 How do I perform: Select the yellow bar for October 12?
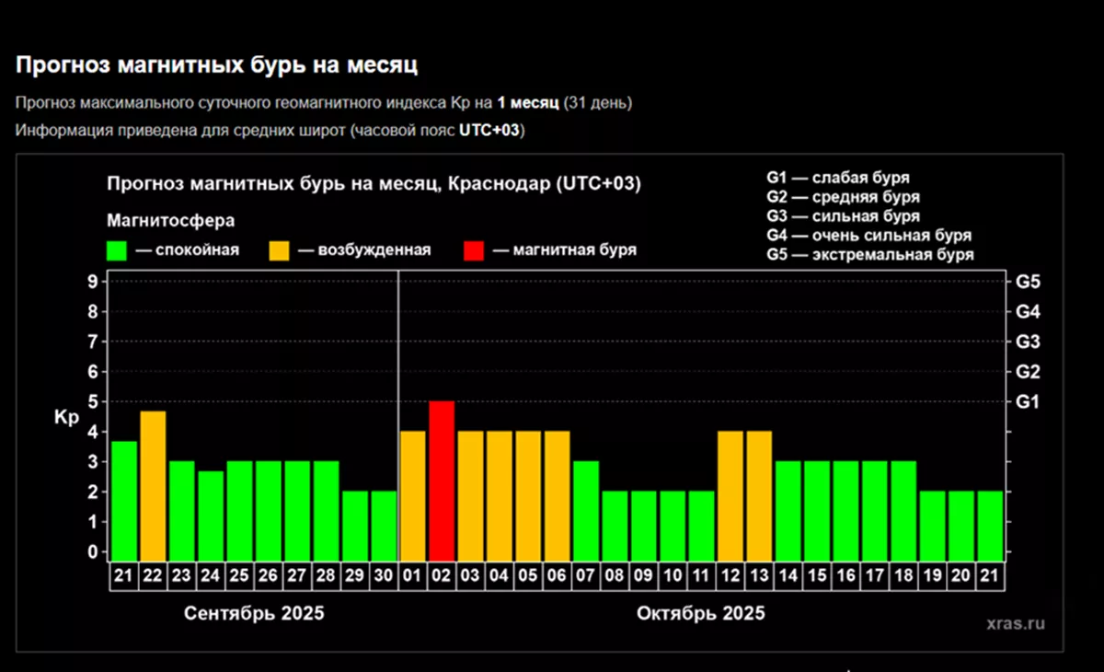[730, 494]
